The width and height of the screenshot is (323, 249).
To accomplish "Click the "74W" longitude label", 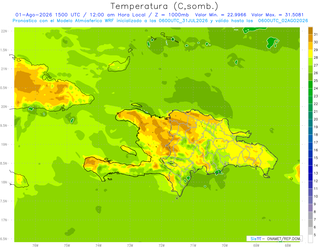I will (99, 246).
